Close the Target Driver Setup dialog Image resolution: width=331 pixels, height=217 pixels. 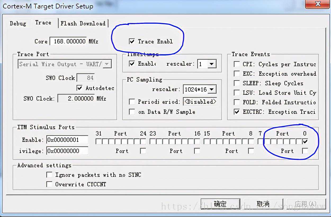coord(318,4)
